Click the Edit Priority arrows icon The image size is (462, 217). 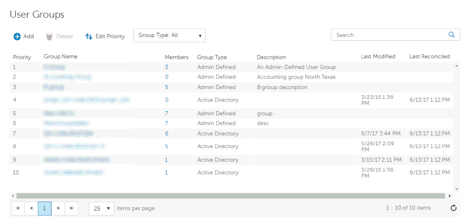click(x=89, y=36)
